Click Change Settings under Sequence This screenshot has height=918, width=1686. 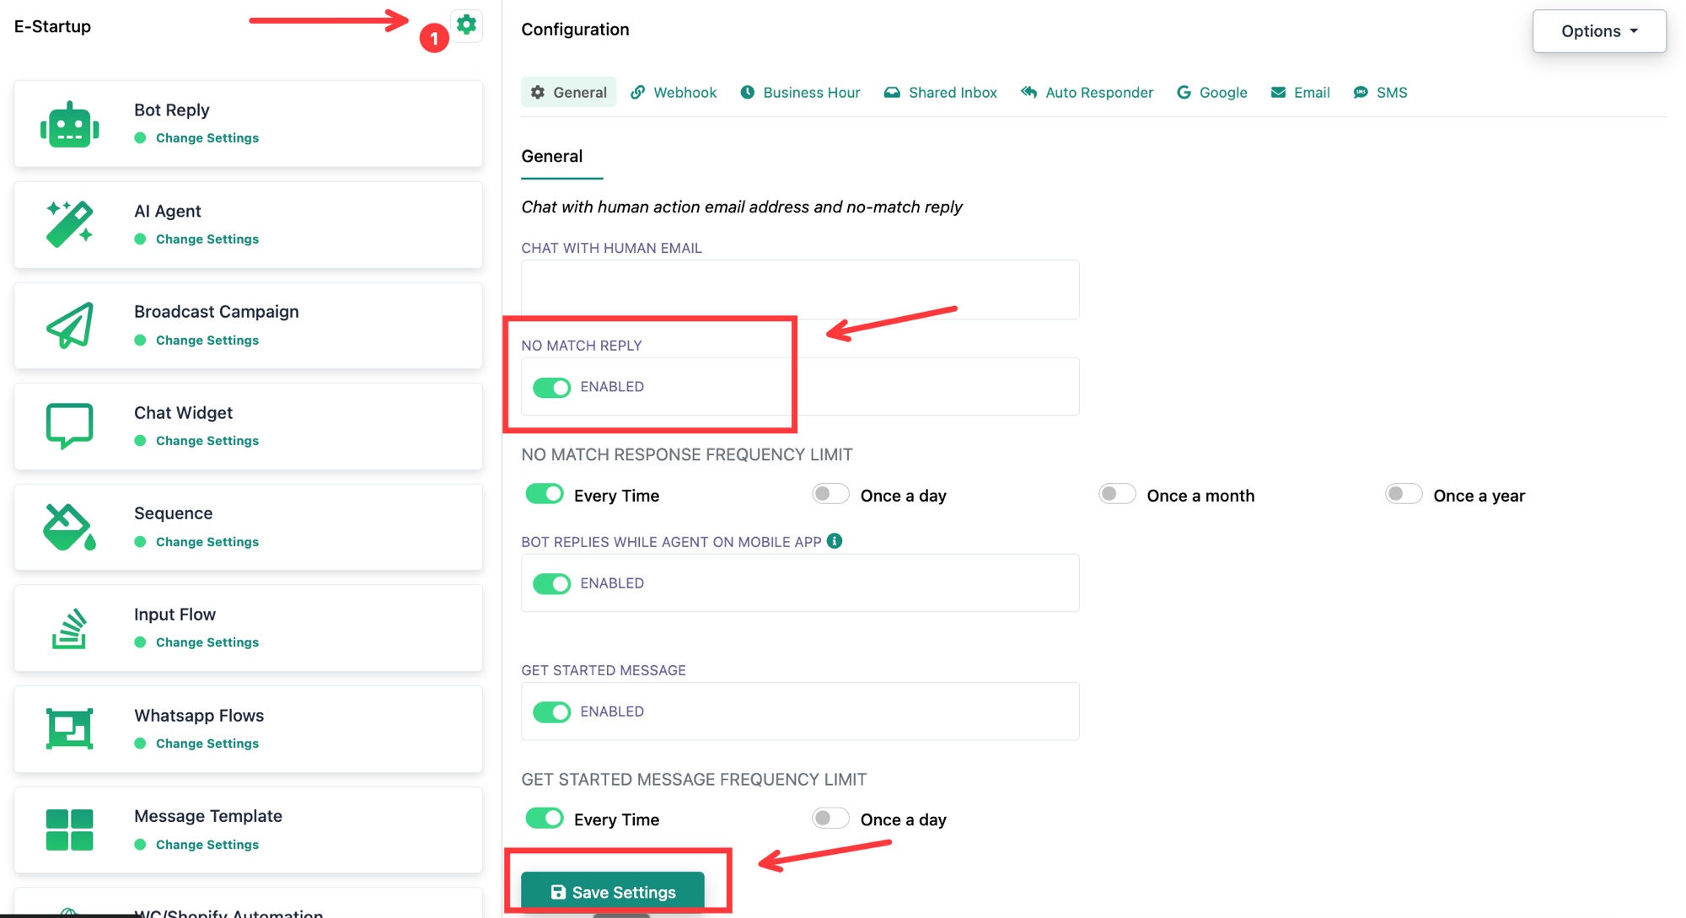[x=207, y=542]
